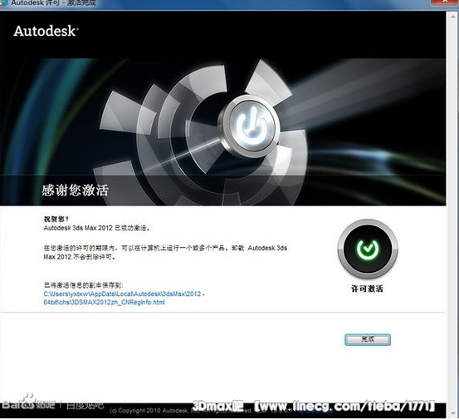Click the scroll down arrow on scrollbar
Screen dimensions: 459x420
pyautogui.click(x=452, y=413)
